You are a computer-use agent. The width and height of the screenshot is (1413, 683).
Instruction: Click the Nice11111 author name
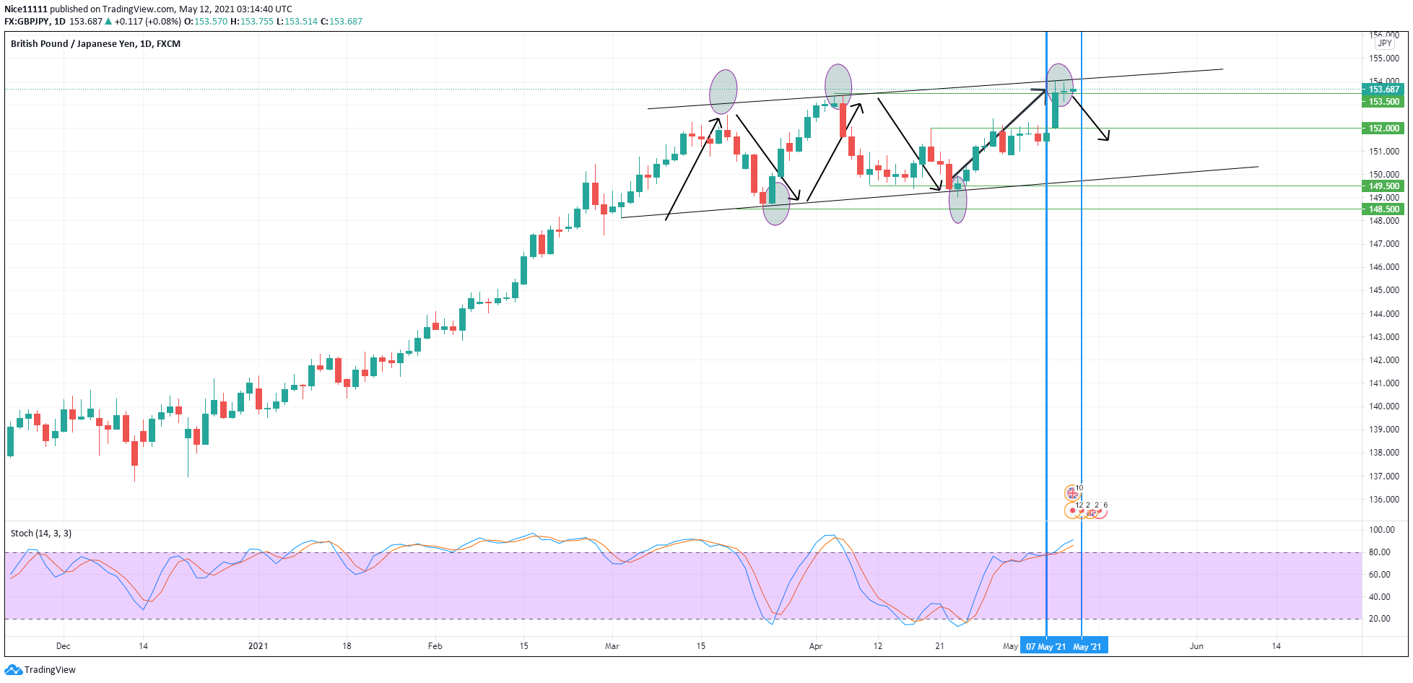26,9
